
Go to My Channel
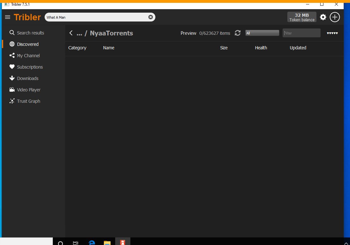(28, 56)
